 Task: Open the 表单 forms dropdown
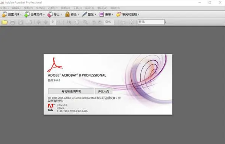[x=106, y=14]
